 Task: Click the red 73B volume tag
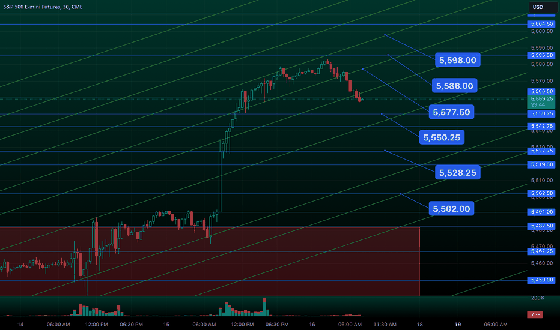point(535,314)
